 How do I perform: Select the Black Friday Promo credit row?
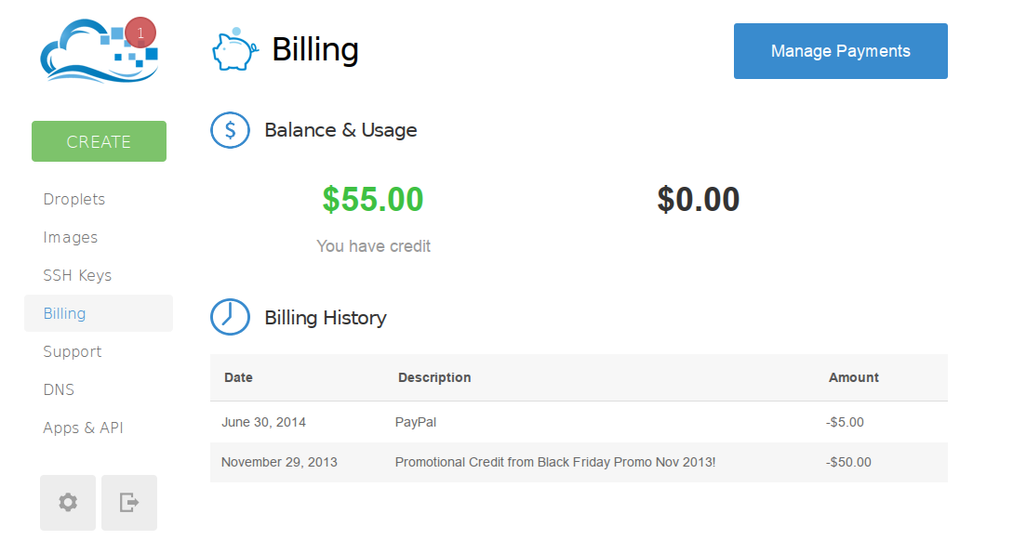579,462
